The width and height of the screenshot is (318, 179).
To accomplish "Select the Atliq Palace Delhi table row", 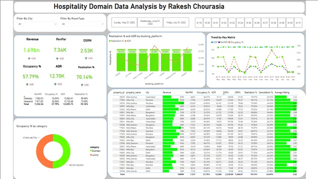I will pyautogui.click(x=205, y=109).
